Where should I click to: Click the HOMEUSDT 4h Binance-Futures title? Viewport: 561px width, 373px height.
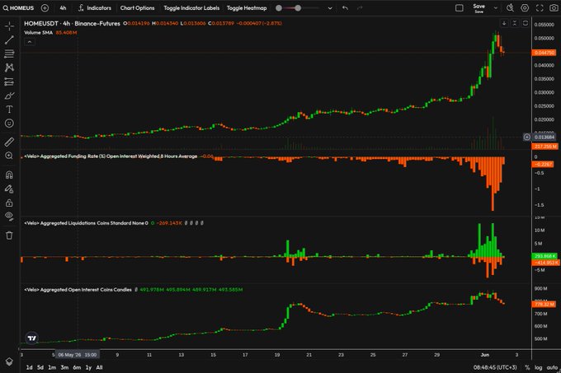pos(72,24)
